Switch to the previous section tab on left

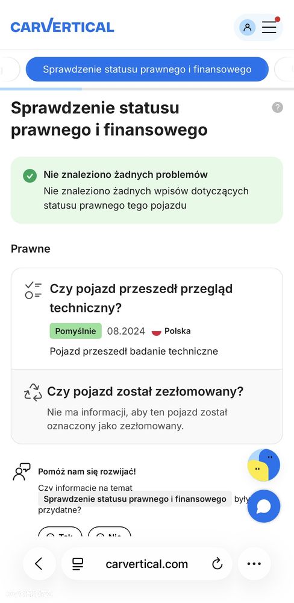pyautogui.click(x=9, y=69)
